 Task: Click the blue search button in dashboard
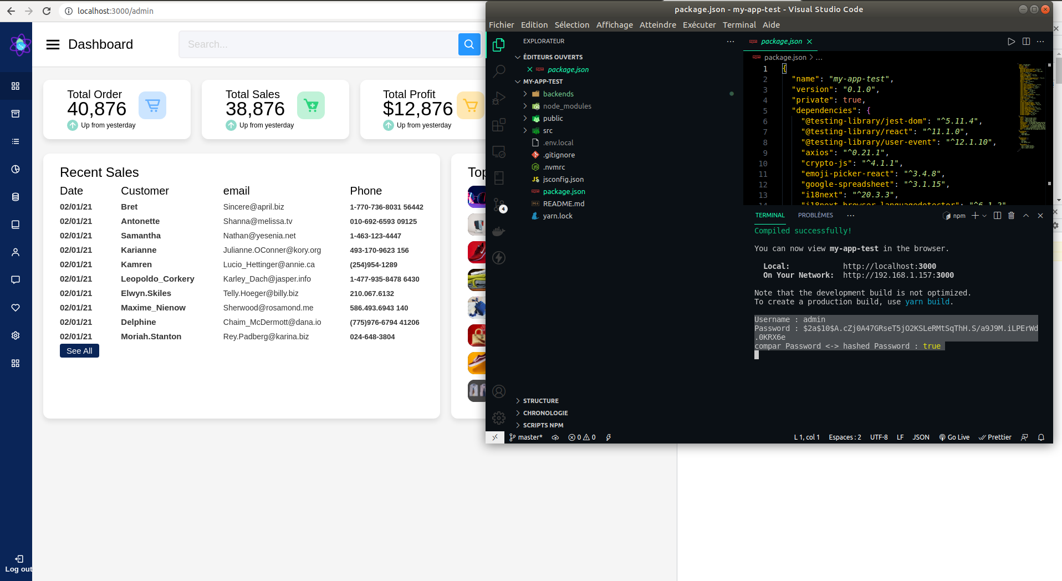coord(469,44)
